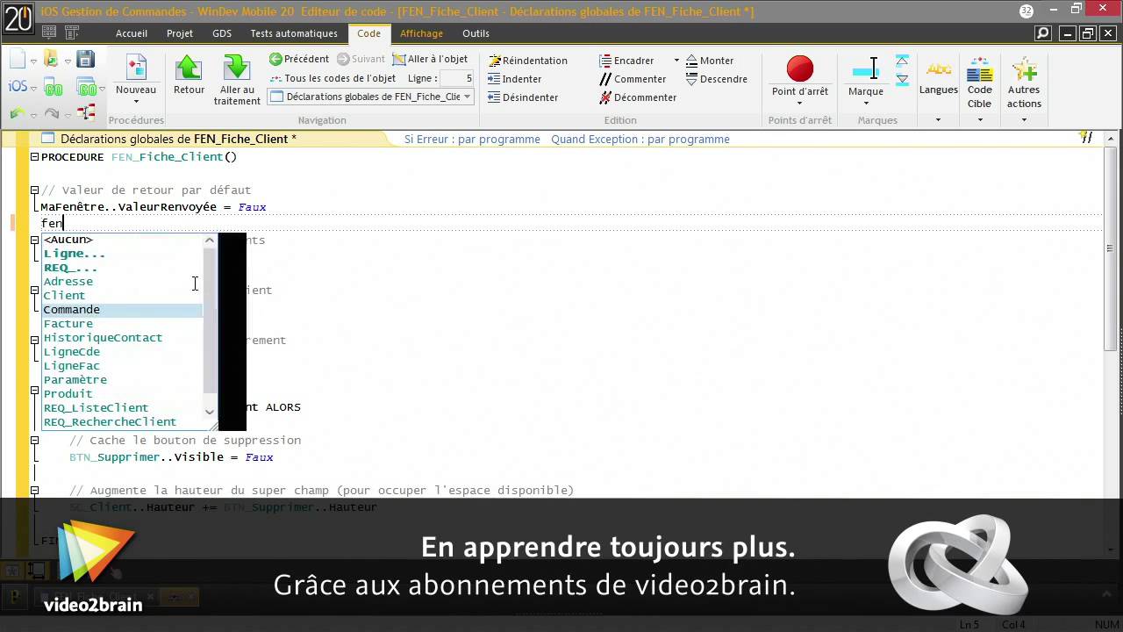Open the Encadrer dropdown arrow
1123x632 pixels.
676,61
